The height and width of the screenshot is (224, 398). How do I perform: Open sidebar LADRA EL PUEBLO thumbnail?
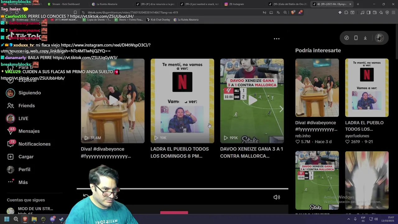click(x=367, y=88)
